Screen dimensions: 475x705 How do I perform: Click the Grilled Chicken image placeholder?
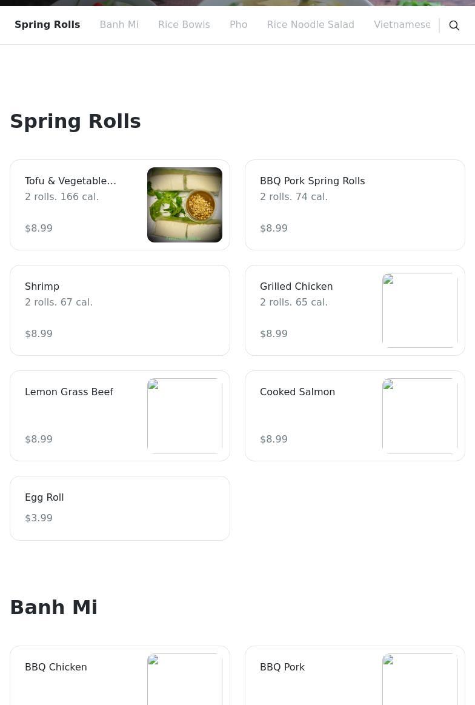pyautogui.click(x=419, y=310)
